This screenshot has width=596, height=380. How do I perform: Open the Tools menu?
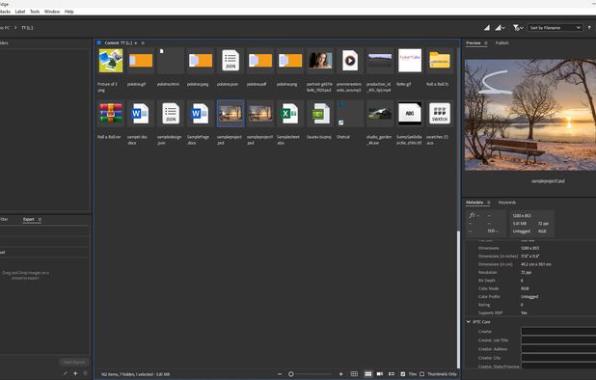click(x=35, y=12)
